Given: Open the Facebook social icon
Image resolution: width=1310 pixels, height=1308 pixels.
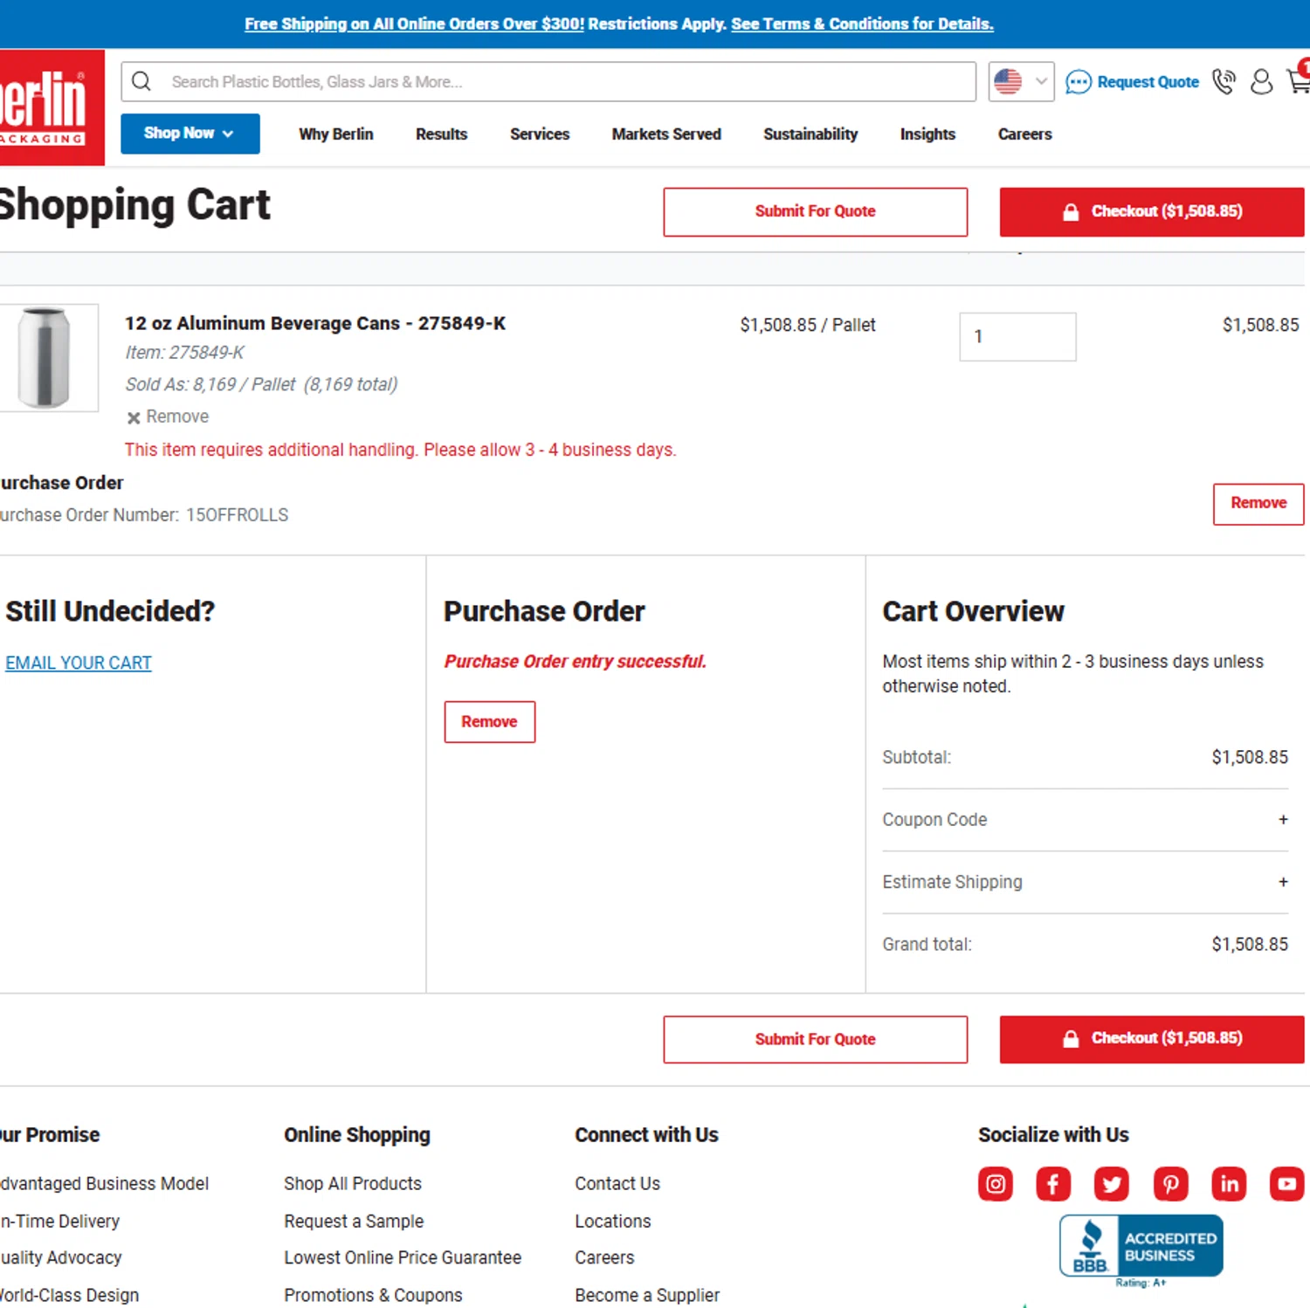Looking at the screenshot, I should tap(1053, 1184).
